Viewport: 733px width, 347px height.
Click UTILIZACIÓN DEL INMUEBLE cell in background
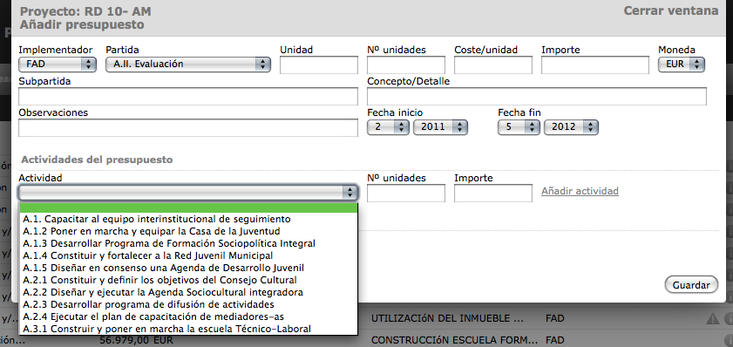pyautogui.click(x=447, y=318)
